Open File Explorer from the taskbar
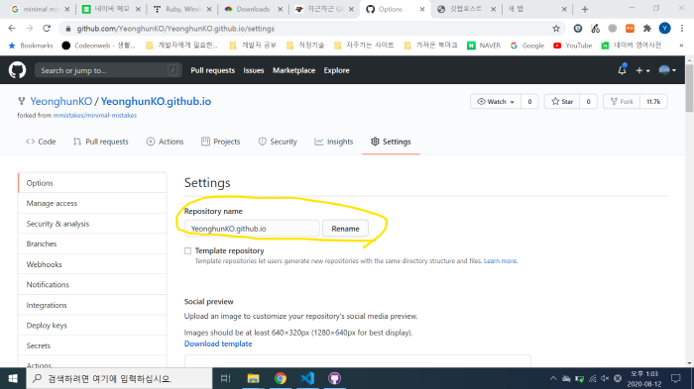Viewport: 694px width, 389px height. pos(253,378)
